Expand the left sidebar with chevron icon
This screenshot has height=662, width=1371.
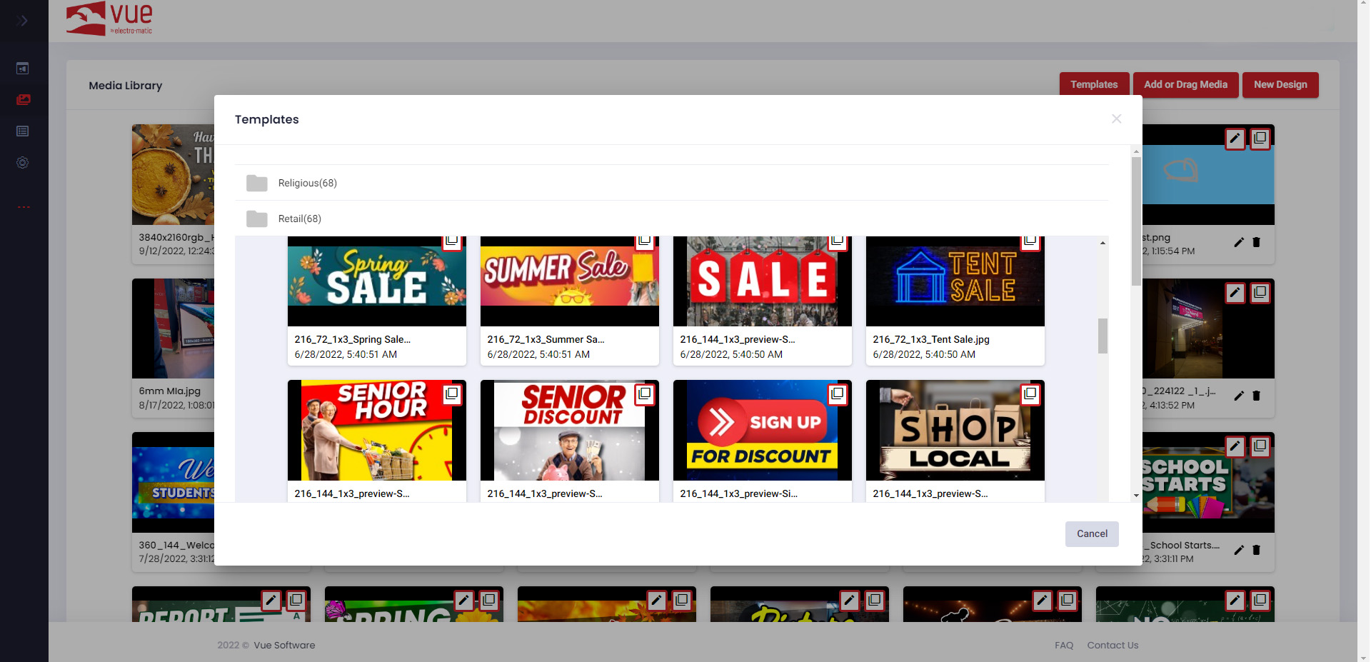click(x=23, y=21)
